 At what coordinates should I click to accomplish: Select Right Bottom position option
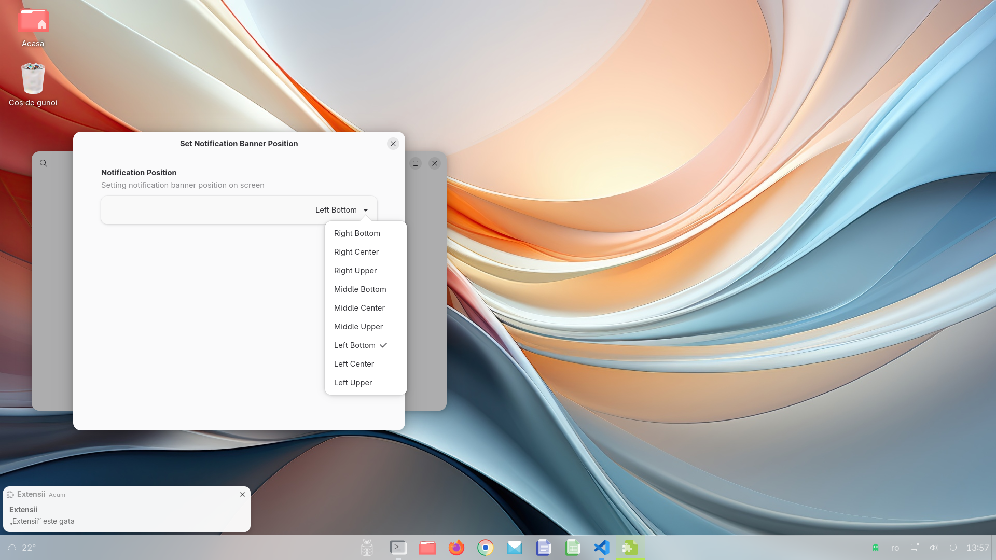pos(357,233)
